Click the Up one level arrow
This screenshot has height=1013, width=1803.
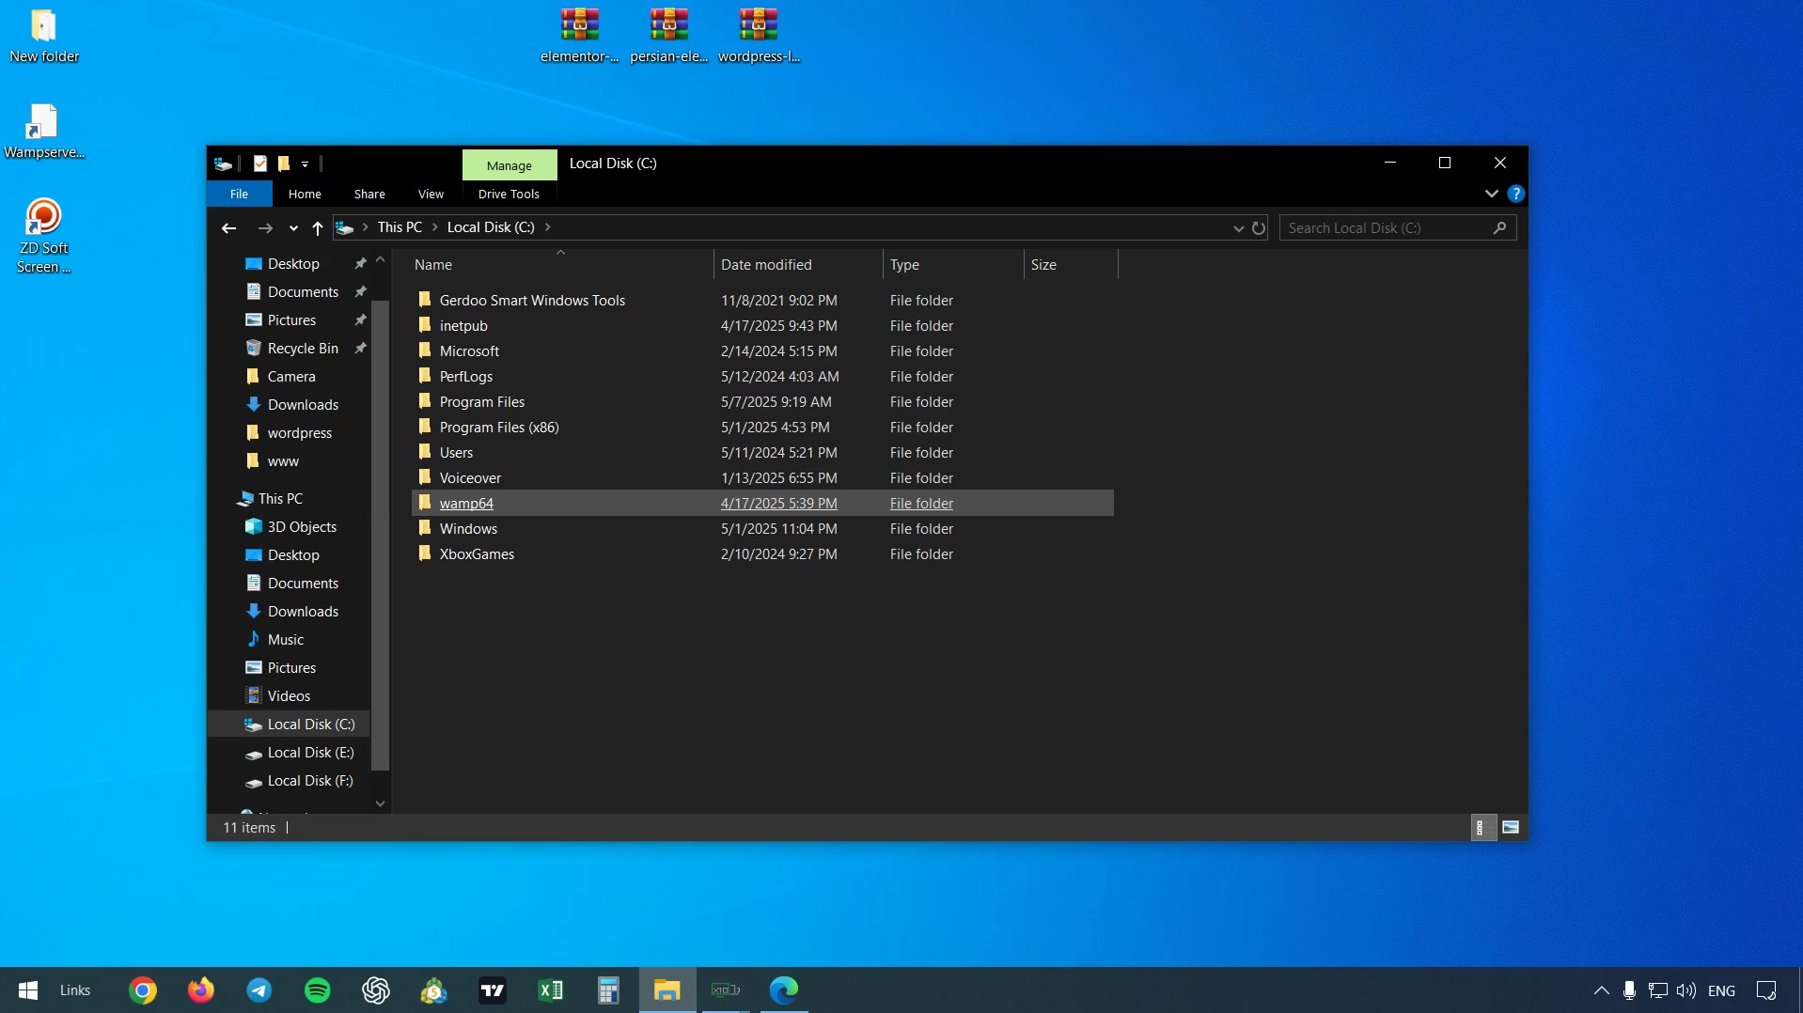point(318,227)
